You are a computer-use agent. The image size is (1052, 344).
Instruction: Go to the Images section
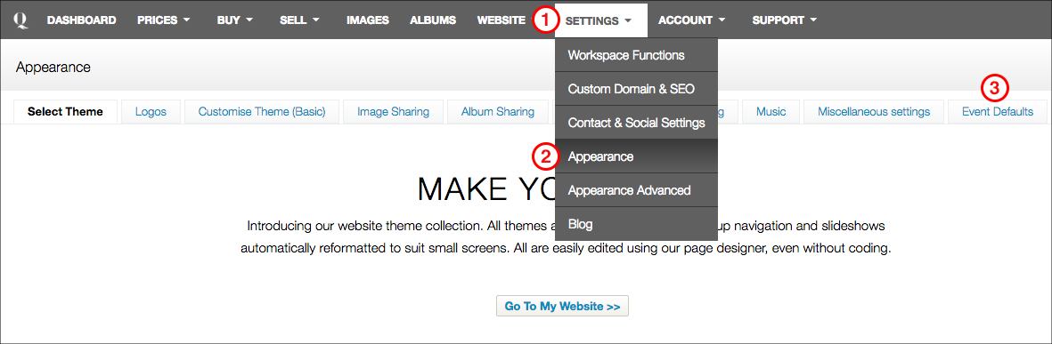click(368, 20)
